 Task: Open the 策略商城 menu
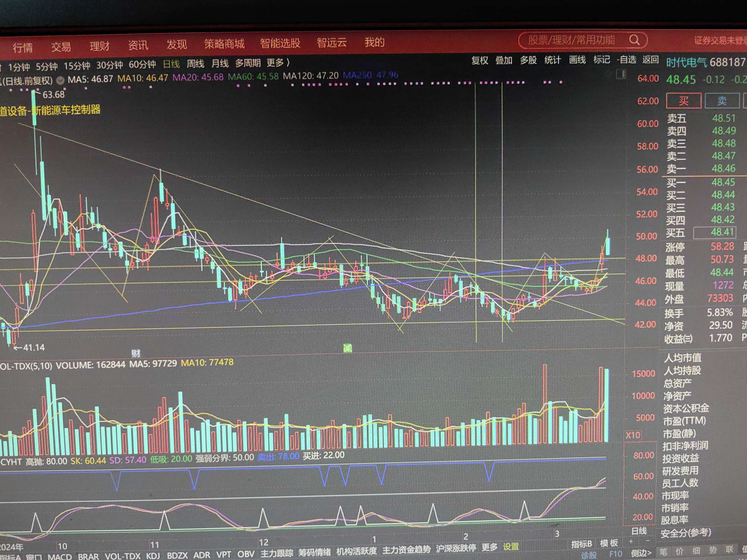[x=224, y=44]
